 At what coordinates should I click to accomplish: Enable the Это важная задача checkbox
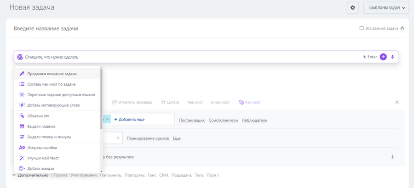point(362,28)
